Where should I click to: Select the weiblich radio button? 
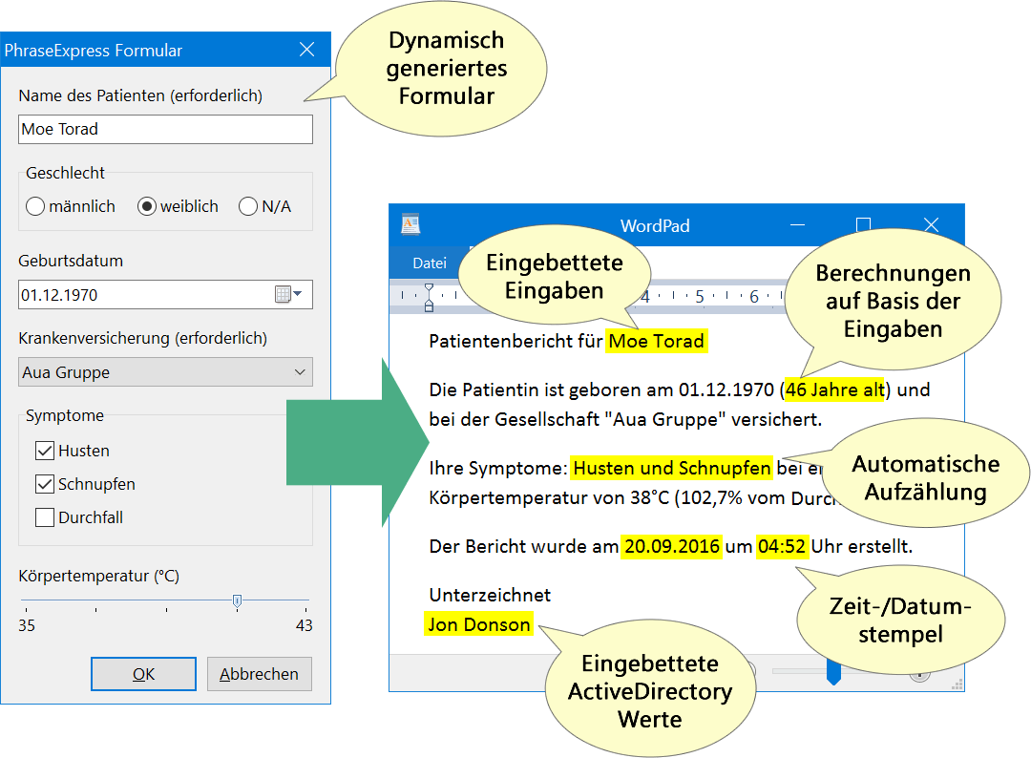pos(147,206)
